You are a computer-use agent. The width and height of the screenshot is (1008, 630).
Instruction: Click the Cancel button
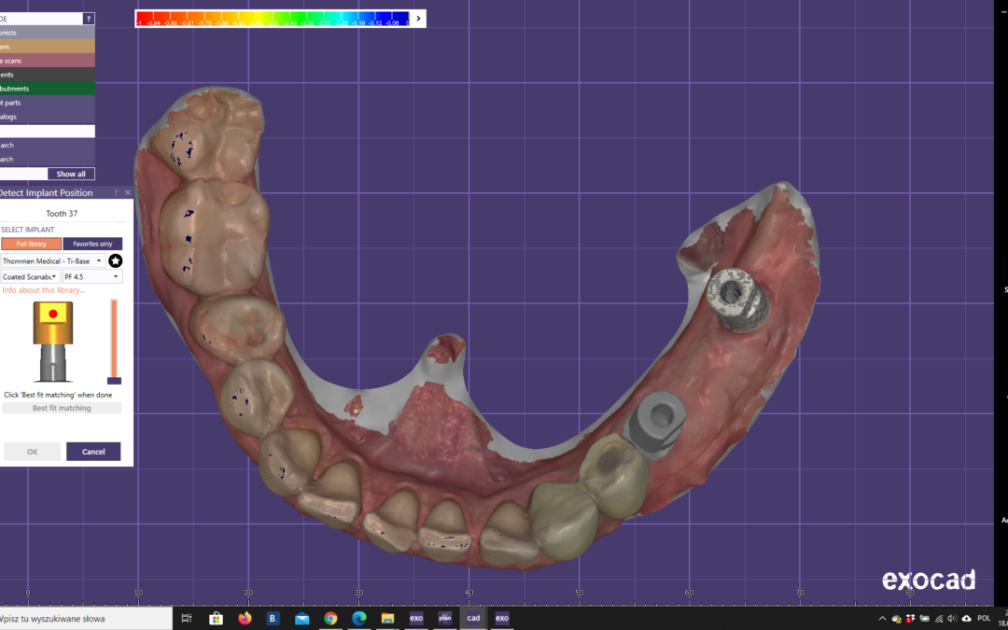(x=93, y=452)
